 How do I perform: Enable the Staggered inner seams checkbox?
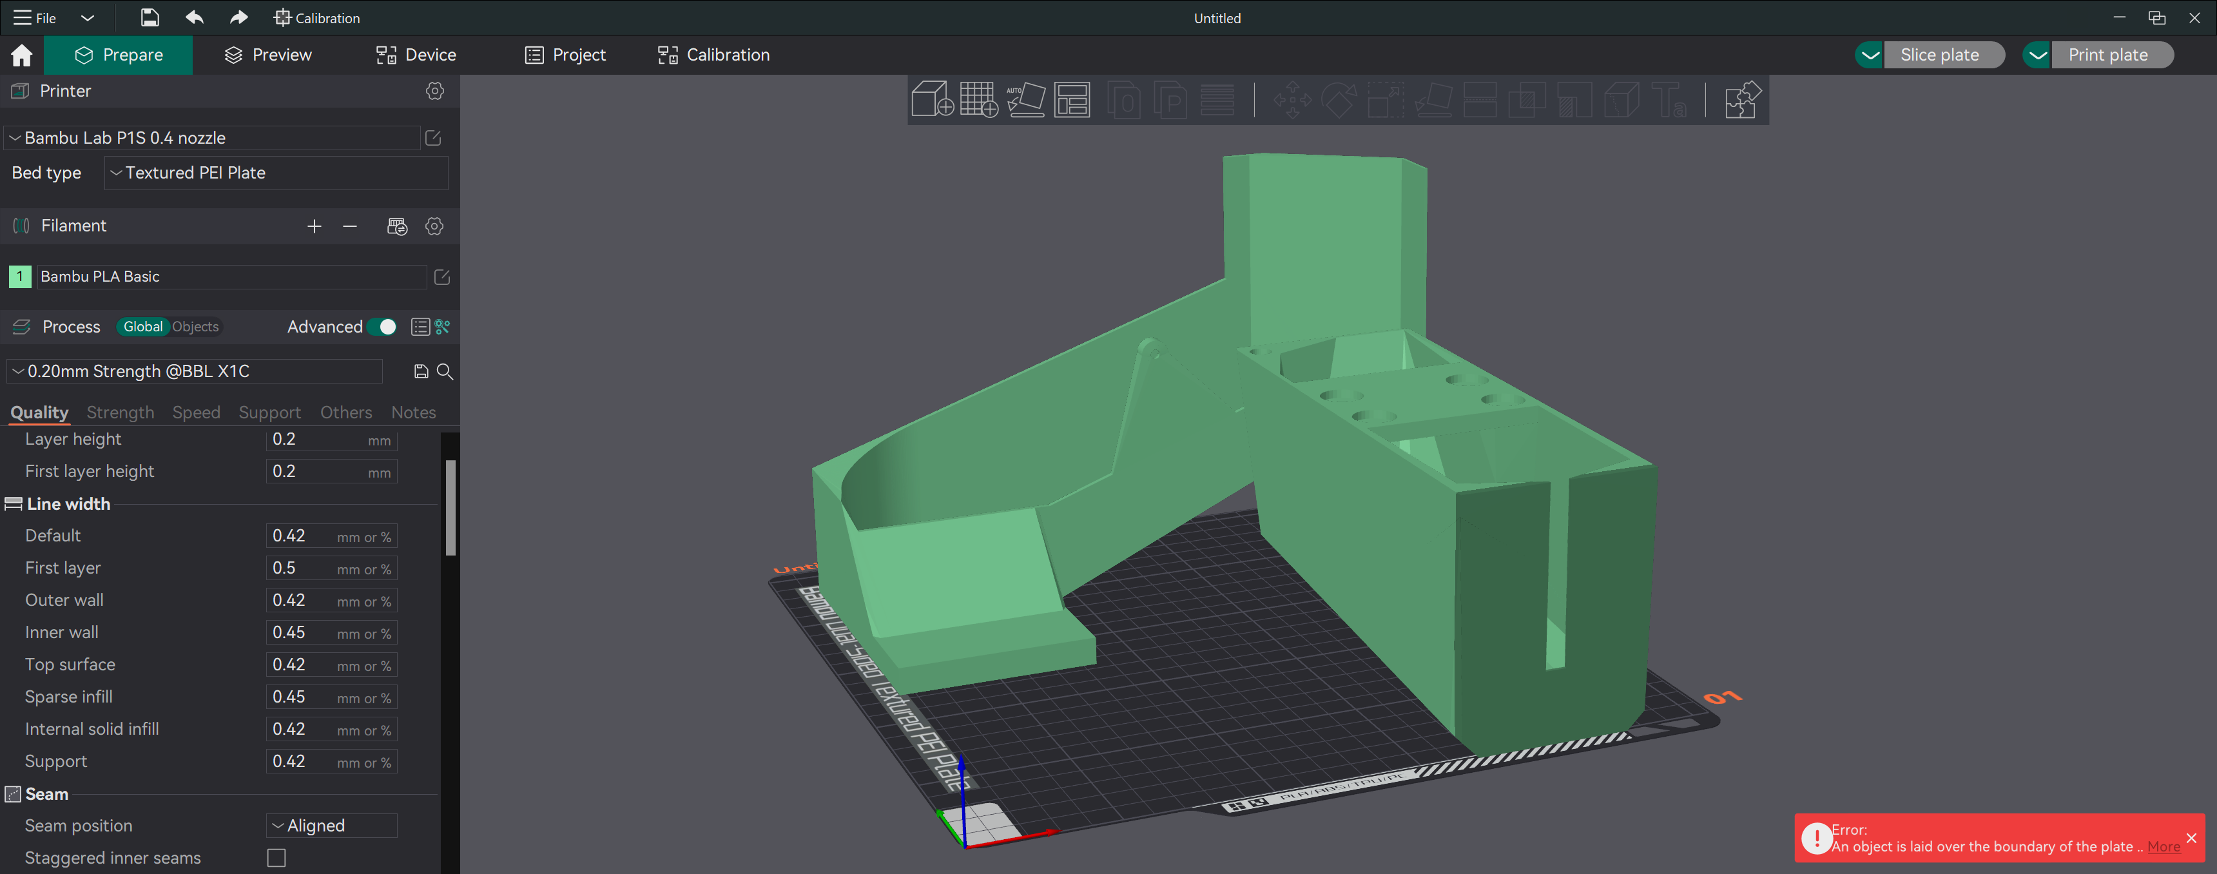[275, 858]
